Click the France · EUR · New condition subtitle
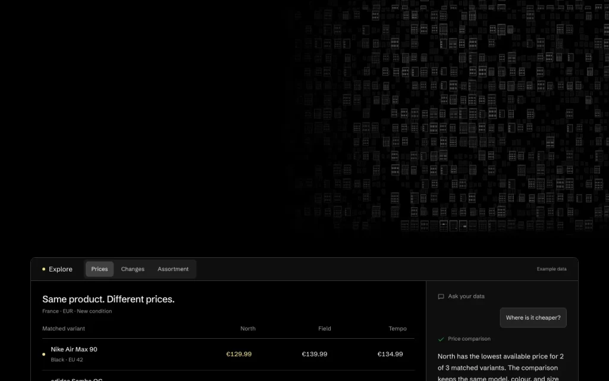Screen dimensions: 609x381 [77, 311]
